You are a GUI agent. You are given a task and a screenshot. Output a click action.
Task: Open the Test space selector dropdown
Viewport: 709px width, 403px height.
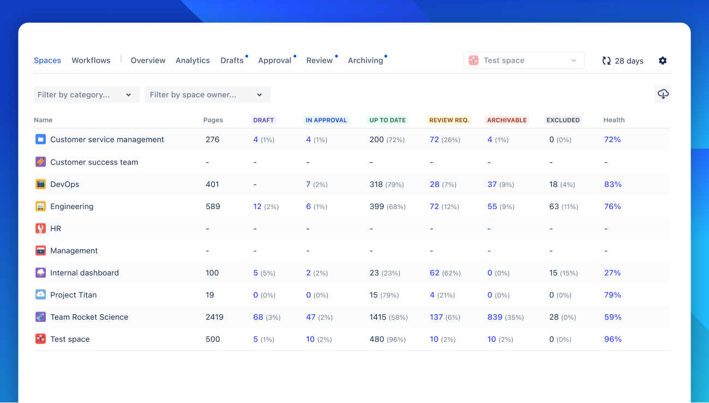pos(524,60)
